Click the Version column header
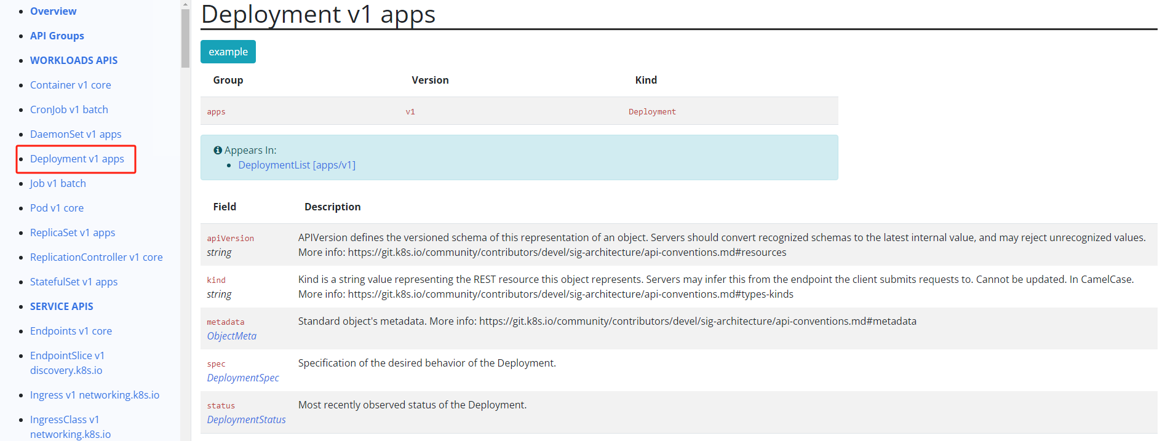The width and height of the screenshot is (1165, 441). click(430, 80)
